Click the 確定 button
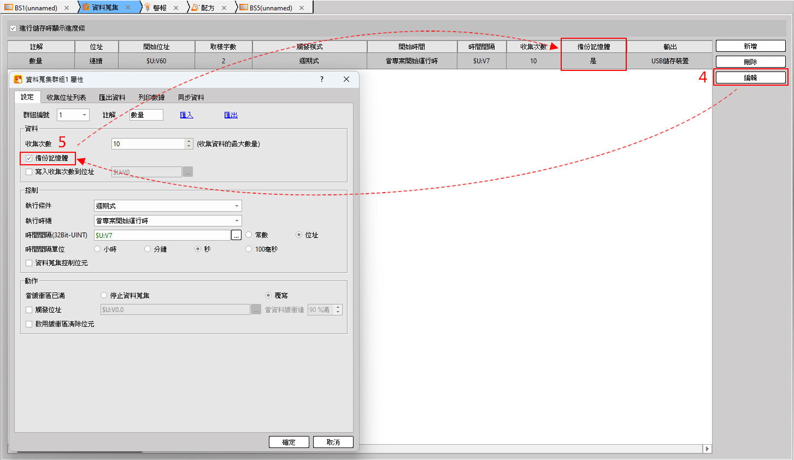 click(x=289, y=442)
